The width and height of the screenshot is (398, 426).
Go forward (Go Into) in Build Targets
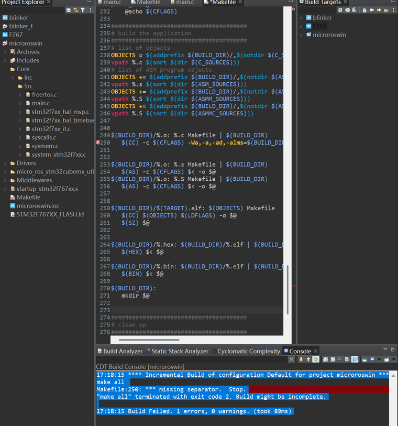coord(379,10)
